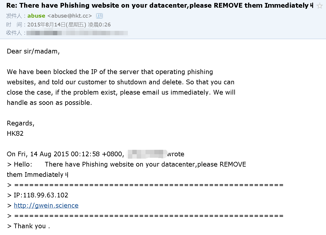Screen dimensions: 326x235
Task: Click the HK82 signature text
Action: [15, 133]
